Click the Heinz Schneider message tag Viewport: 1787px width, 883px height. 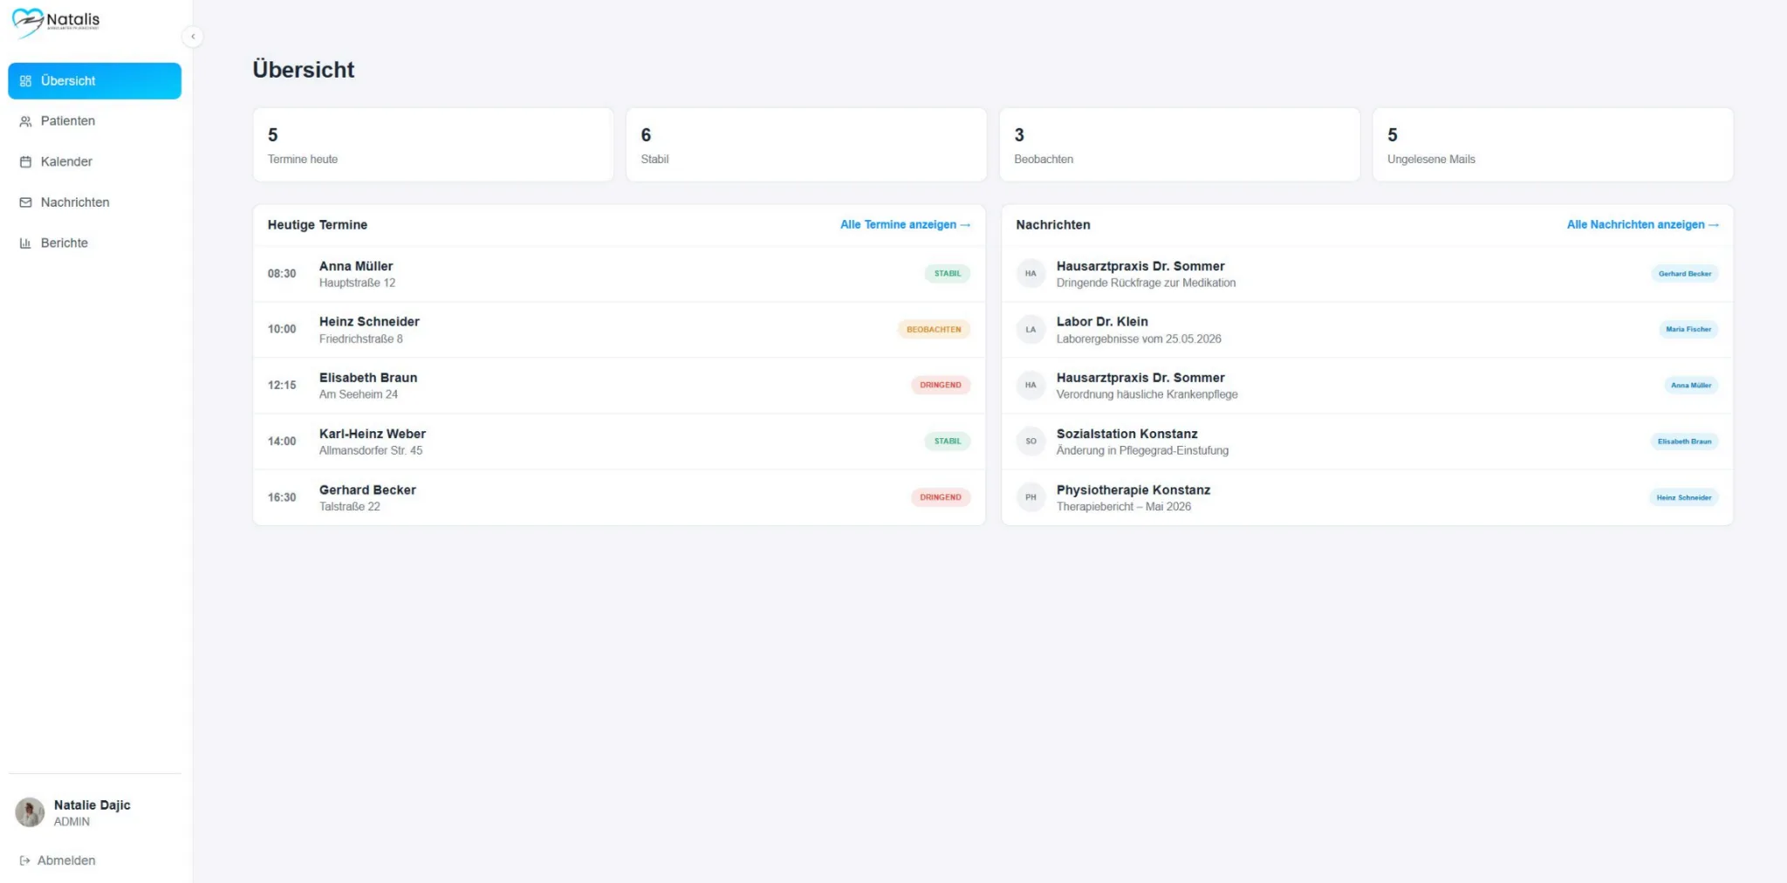coord(1684,497)
